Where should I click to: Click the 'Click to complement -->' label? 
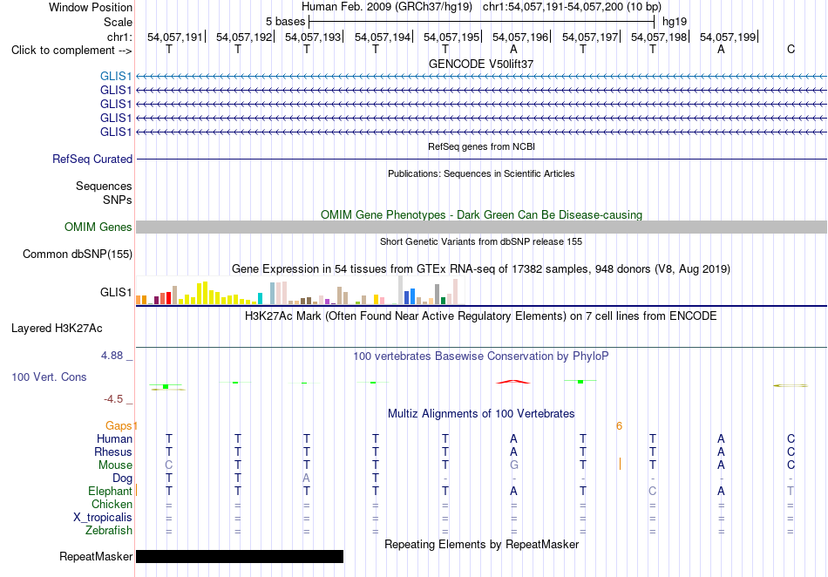[71, 51]
